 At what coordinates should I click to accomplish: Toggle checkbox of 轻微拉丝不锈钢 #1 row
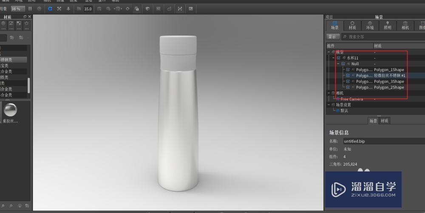click(348, 76)
